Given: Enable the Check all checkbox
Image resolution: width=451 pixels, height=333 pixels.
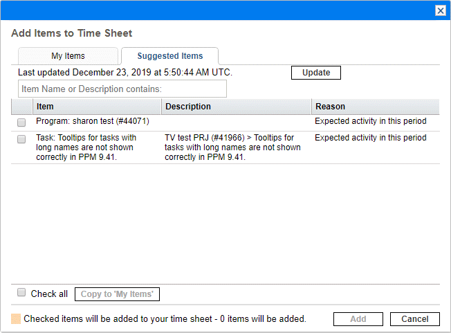Looking at the screenshot, I should click(21, 293).
